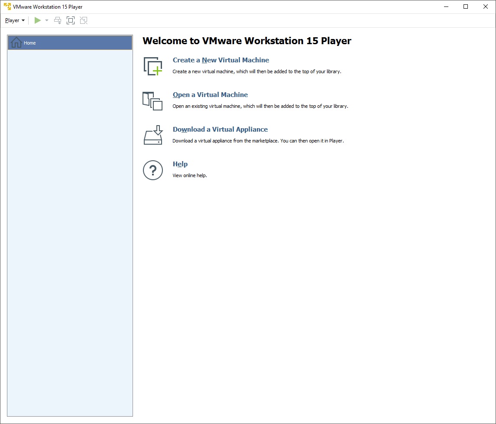
Task: Click the 'Create a new virtual machine, which will' description
Action: (x=257, y=71)
